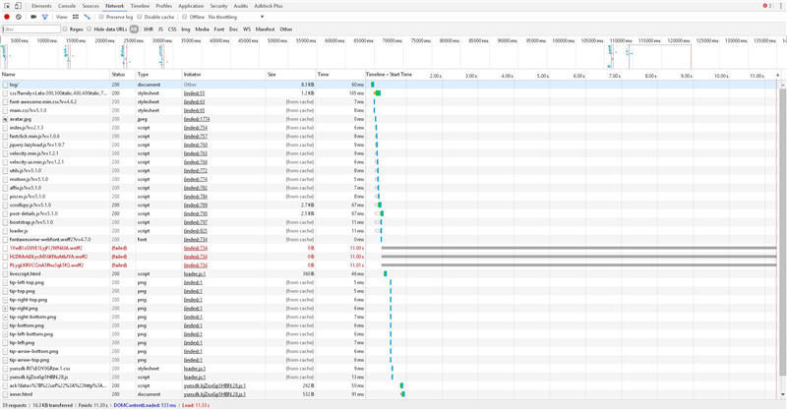The height and width of the screenshot is (410, 787).
Task: Focus the Filter text input field
Action: [x=31, y=29]
